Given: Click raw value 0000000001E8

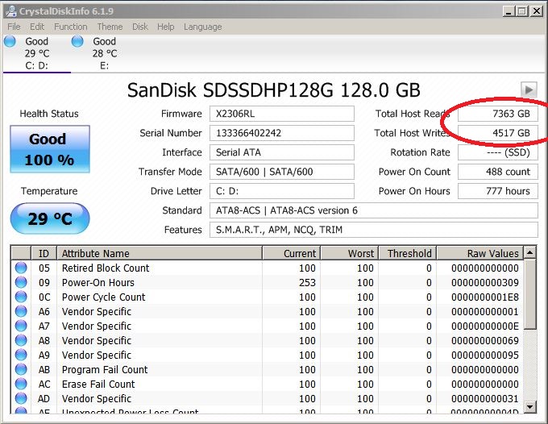Looking at the screenshot, I should 485,297.
